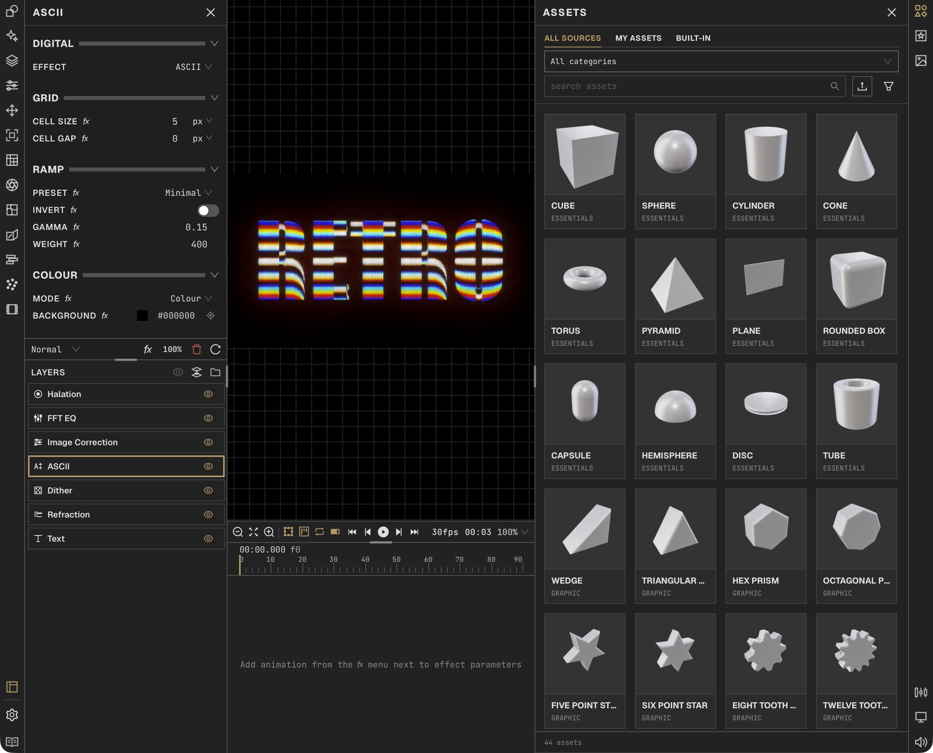Click the flatten layers stack icon
This screenshot has height=753, width=933.
click(197, 372)
